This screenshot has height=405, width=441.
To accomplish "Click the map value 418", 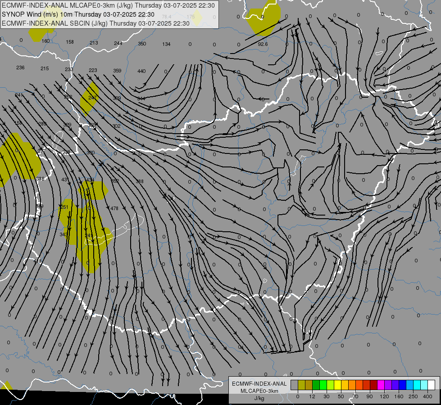I will tap(37, 261).
